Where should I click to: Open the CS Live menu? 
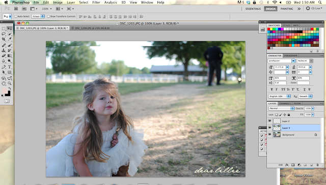(x=314, y=8)
